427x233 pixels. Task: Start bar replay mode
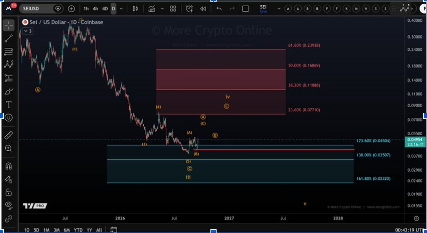click(x=203, y=9)
